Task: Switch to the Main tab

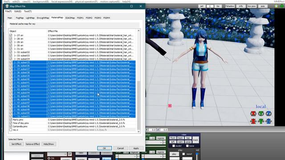Action: point(10,18)
